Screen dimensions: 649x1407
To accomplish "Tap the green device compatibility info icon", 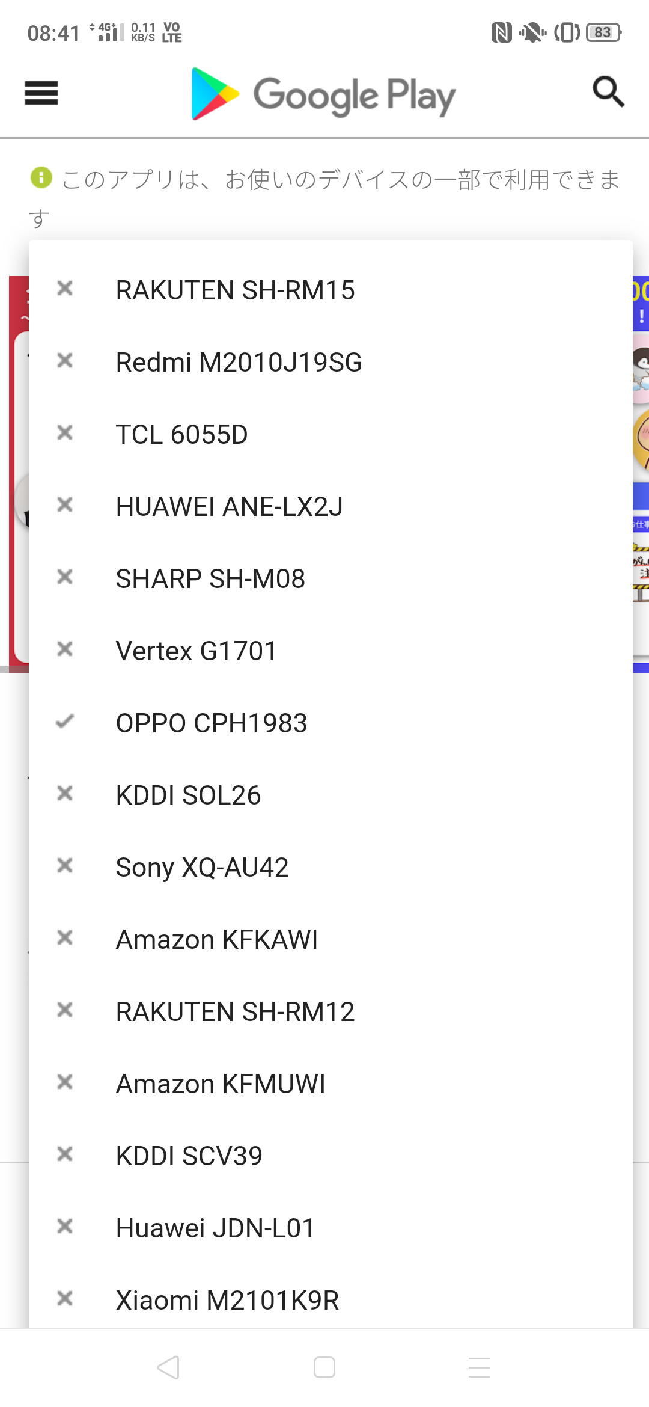I will 41,177.
